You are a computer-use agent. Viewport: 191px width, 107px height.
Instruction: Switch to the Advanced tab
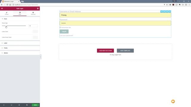33,13
